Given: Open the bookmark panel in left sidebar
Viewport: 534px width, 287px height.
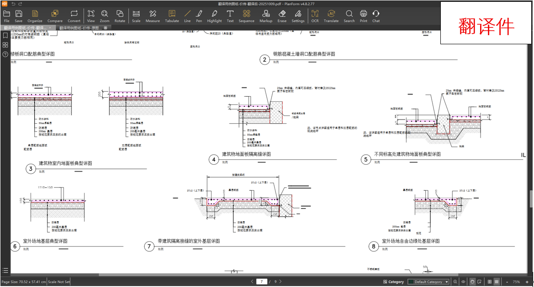Looking at the screenshot, I should click(x=5, y=35).
